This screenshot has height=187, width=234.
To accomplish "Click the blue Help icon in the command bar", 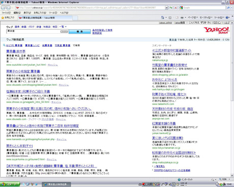I will point(227,17).
